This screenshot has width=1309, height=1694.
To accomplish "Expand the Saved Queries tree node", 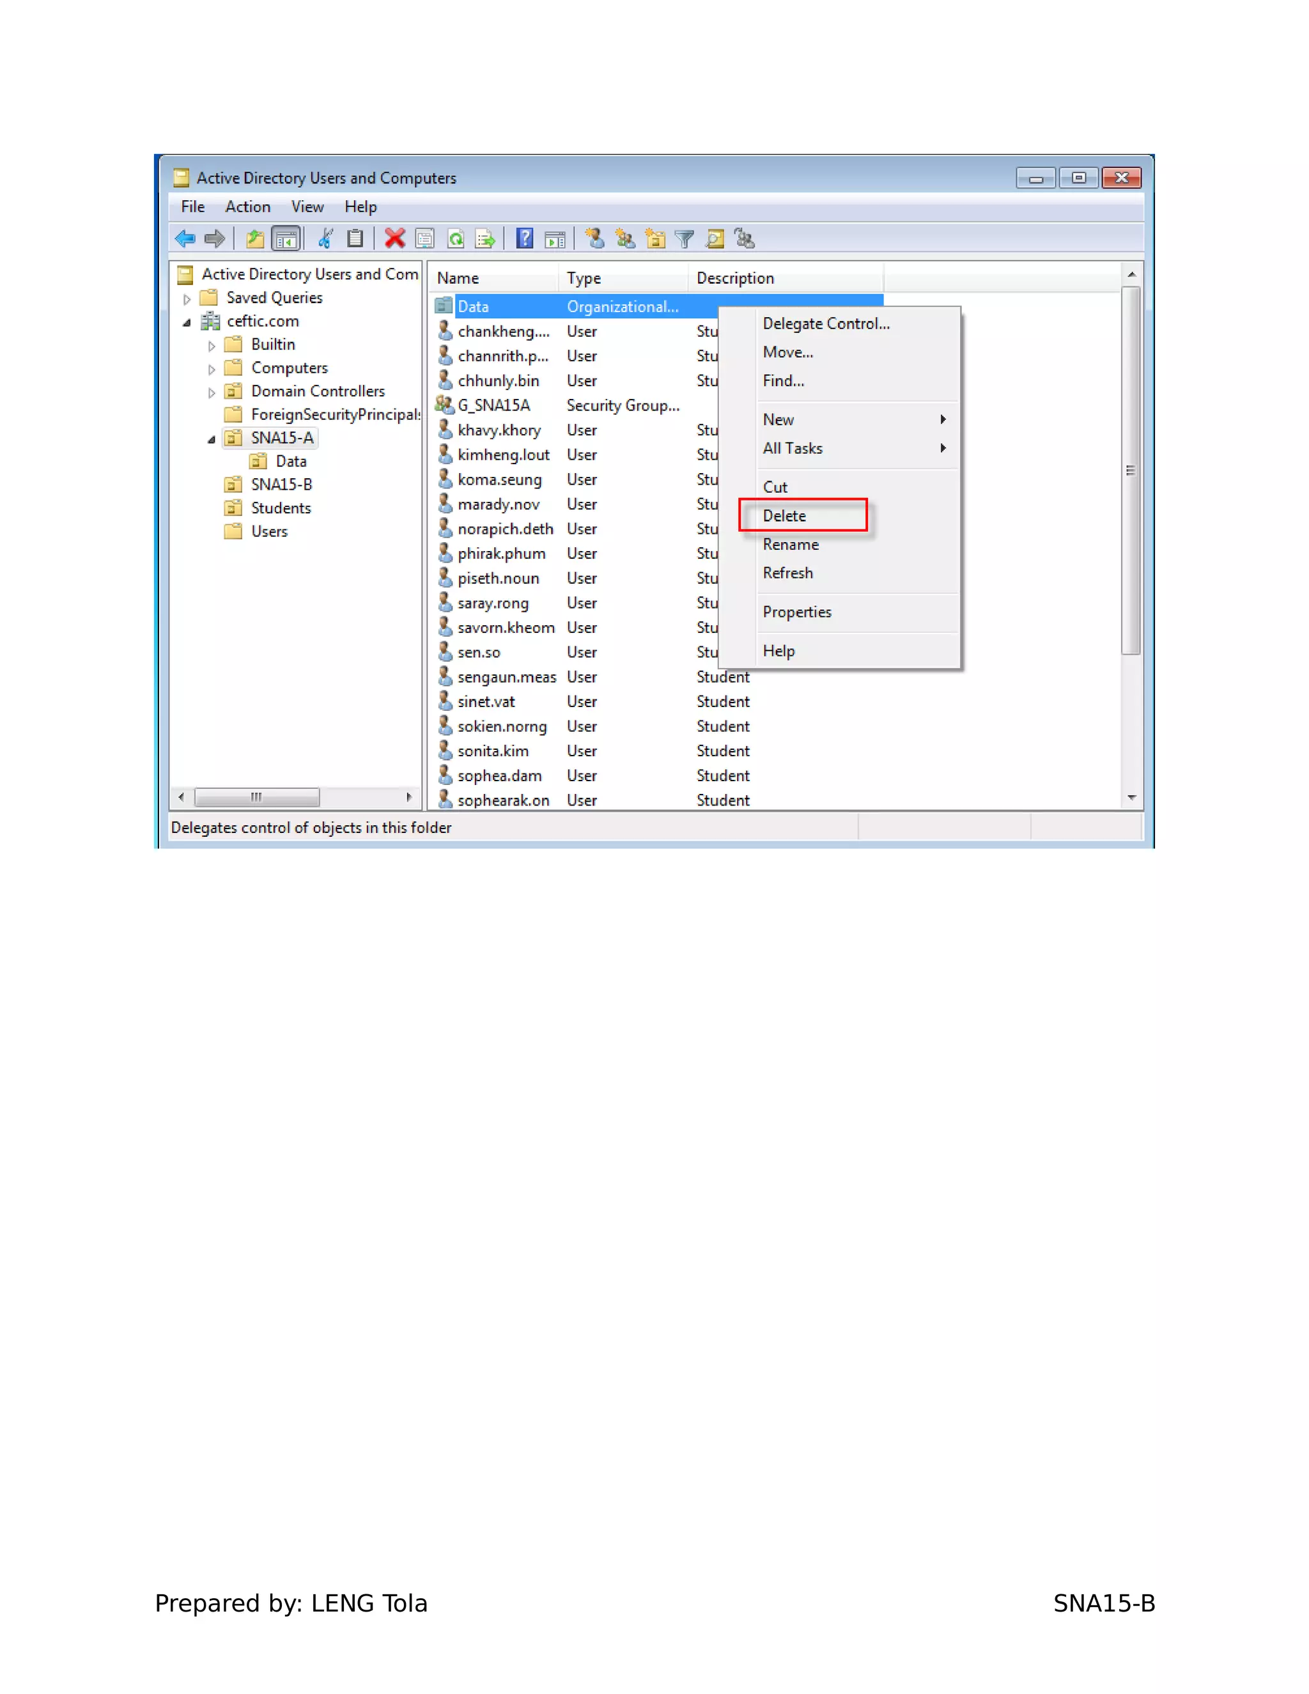I will pyautogui.click(x=187, y=299).
